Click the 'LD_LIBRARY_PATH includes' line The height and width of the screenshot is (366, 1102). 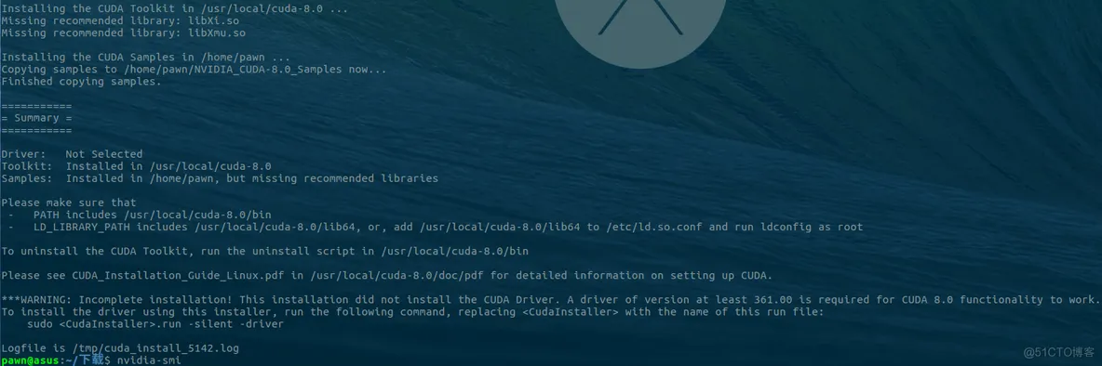[x=436, y=227]
